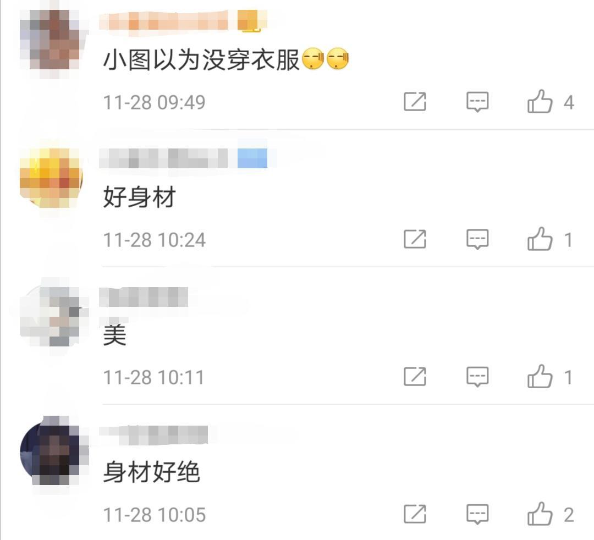Open the first commenter's avatar
Screen dimensions: 594x540
click(x=51, y=40)
